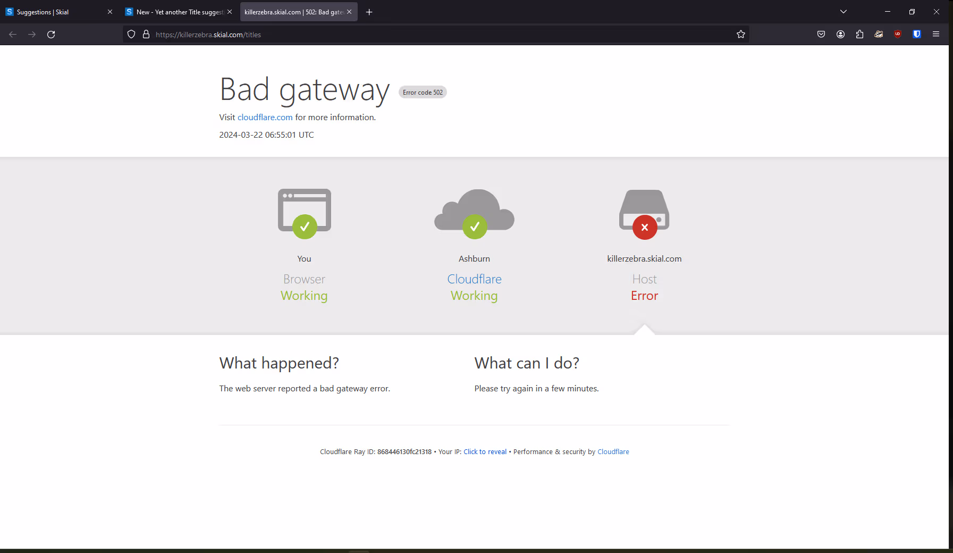Viewport: 953px width, 553px height.
Task: Click to reveal your IP
Action: pos(485,452)
